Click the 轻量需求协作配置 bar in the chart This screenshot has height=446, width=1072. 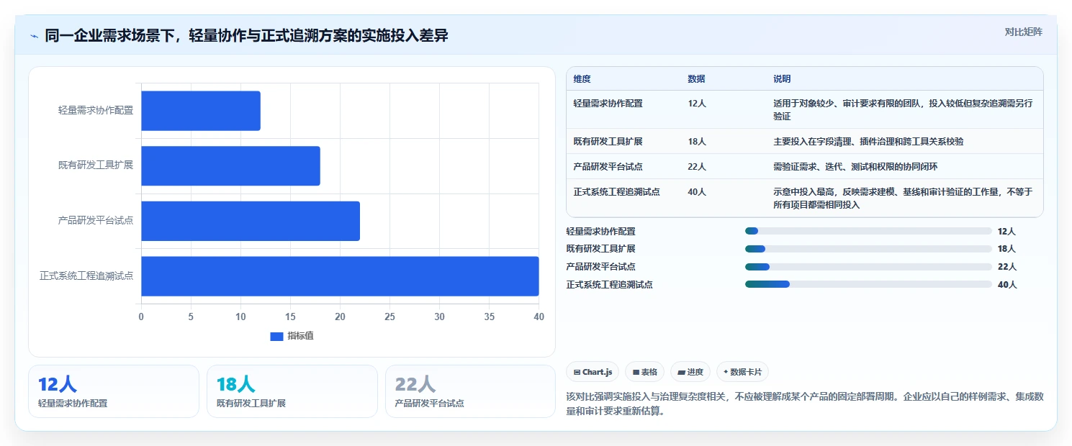(201, 111)
